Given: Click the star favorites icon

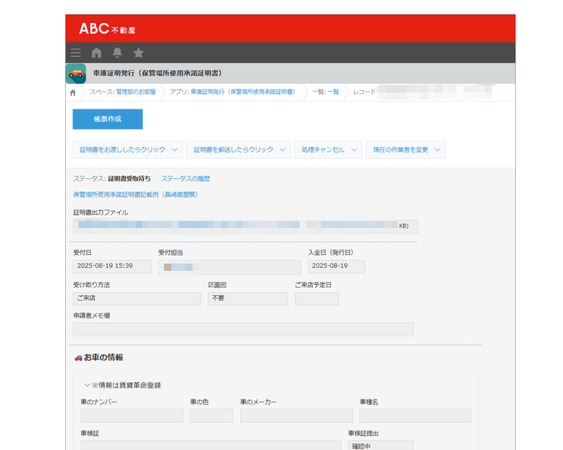Looking at the screenshot, I should point(138,52).
